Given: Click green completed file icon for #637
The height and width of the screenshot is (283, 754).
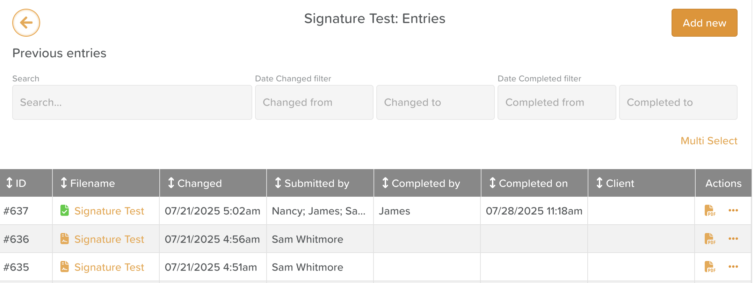Looking at the screenshot, I should 65,211.
